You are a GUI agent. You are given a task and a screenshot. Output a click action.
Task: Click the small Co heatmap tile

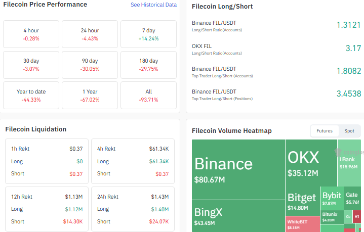click(x=348, y=216)
